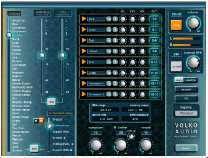The image size is (208, 158).
Task: Click the humanizer value field
Action: click(x=96, y=133)
